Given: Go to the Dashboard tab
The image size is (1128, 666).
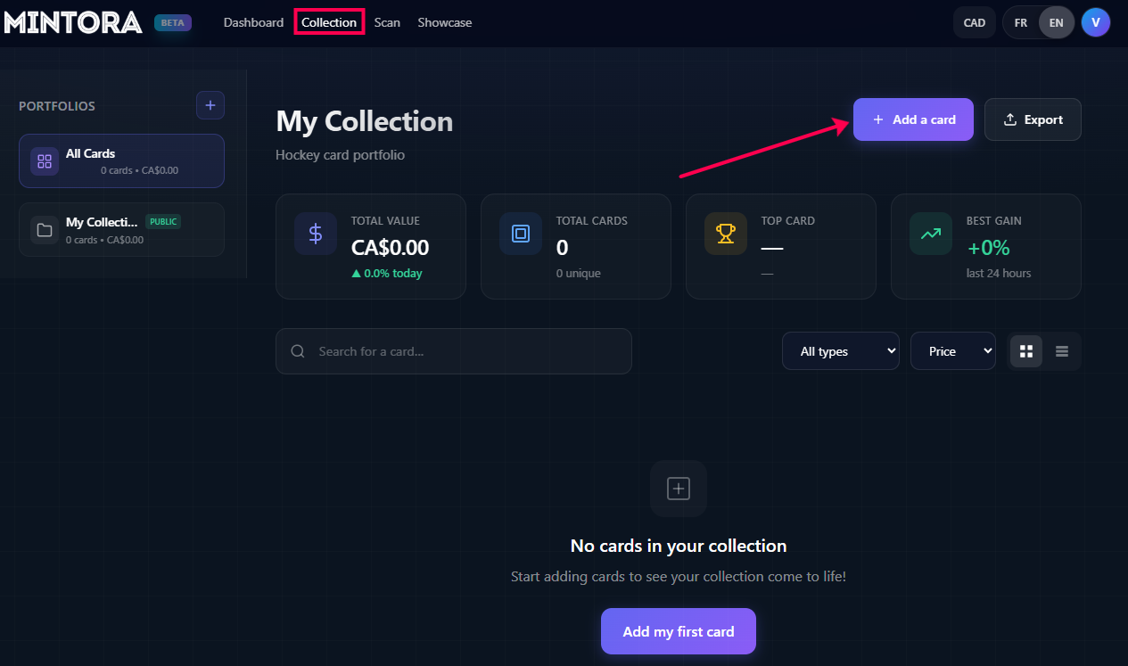Looking at the screenshot, I should (253, 22).
